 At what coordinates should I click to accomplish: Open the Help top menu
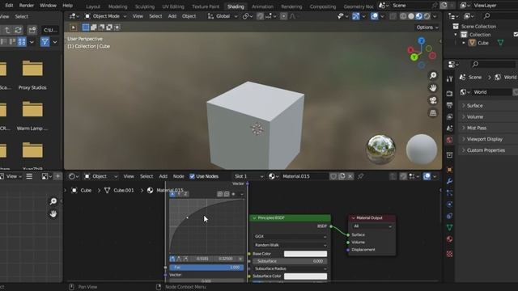(x=67, y=6)
